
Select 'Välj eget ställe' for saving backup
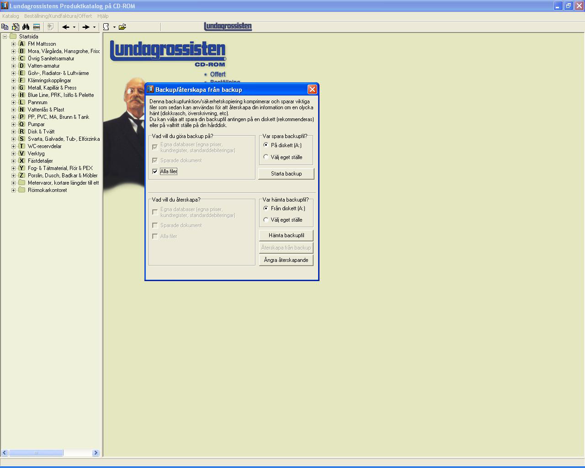(266, 157)
